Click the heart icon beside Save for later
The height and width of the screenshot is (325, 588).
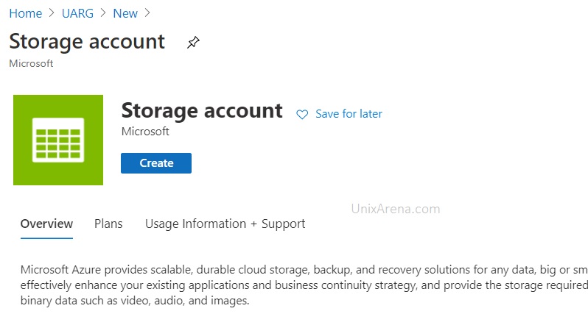[x=302, y=114]
